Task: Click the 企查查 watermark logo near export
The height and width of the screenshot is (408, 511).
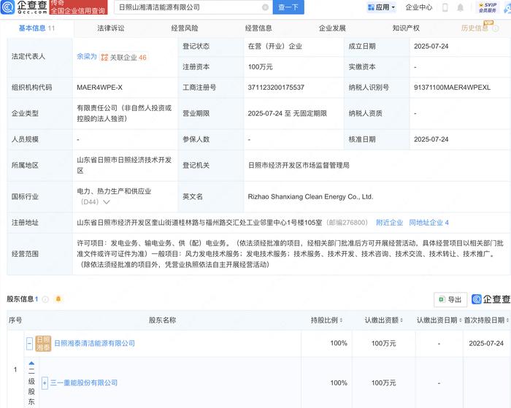Action: (x=491, y=299)
